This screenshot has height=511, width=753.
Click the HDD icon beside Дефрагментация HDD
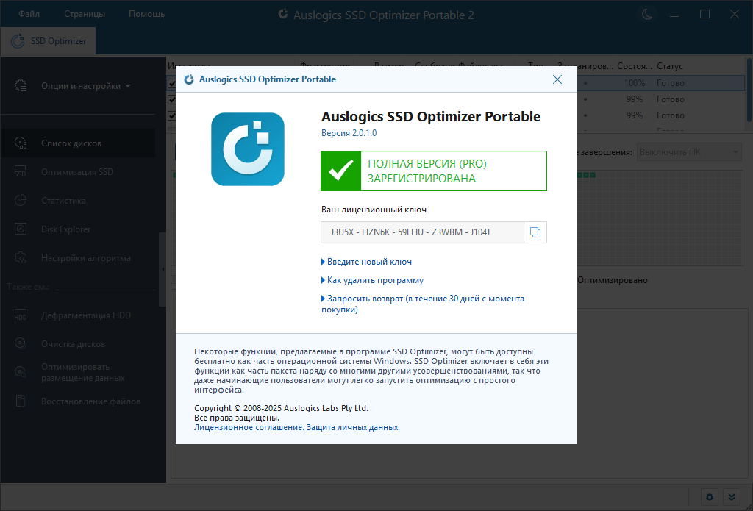tap(20, 315)
